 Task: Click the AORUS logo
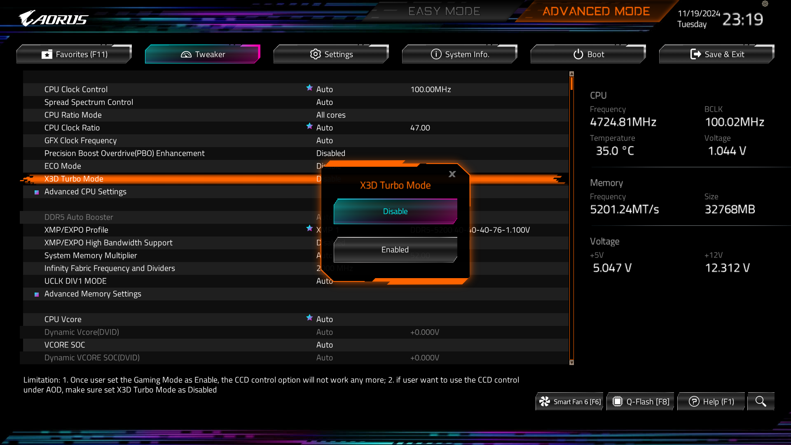click(53, 19)
